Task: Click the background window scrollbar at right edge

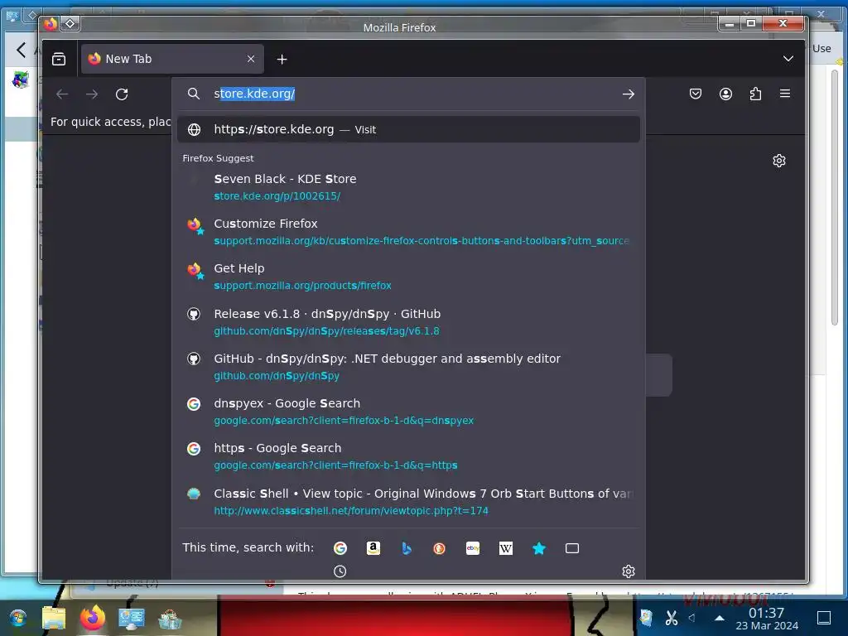Action: point(835,197)
